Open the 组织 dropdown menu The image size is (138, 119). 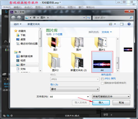[17, 24]
